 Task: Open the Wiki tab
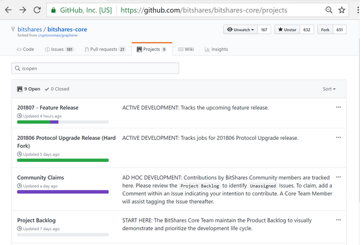(186, 49)
